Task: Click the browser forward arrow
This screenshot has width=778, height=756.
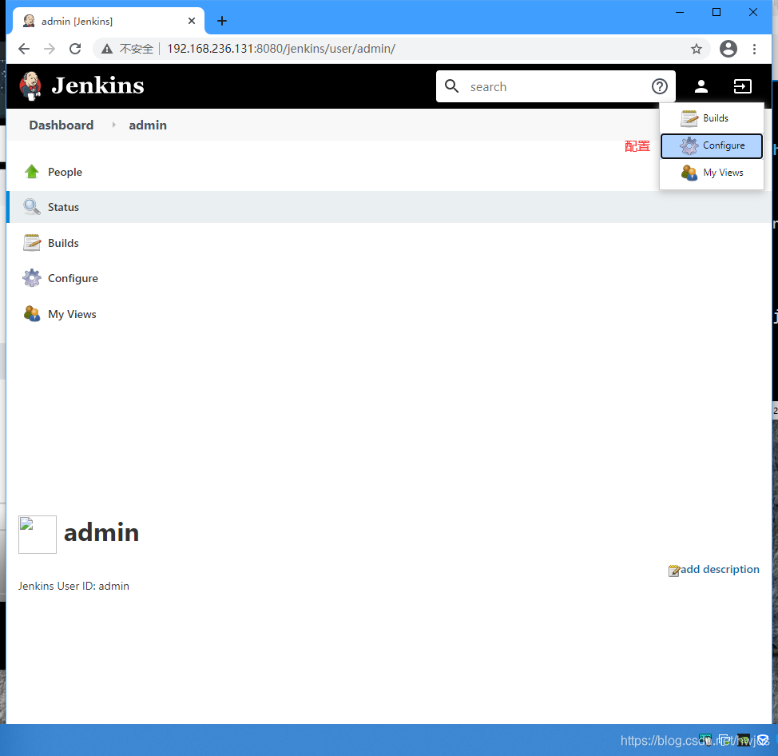Action: click(x=49, y=49)
